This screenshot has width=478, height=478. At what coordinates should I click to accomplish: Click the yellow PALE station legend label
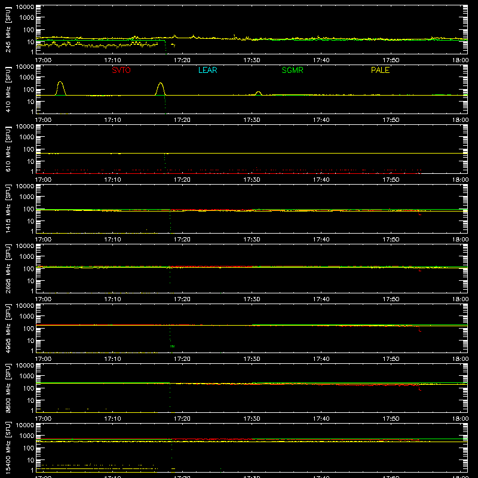[x=380, y=70]
